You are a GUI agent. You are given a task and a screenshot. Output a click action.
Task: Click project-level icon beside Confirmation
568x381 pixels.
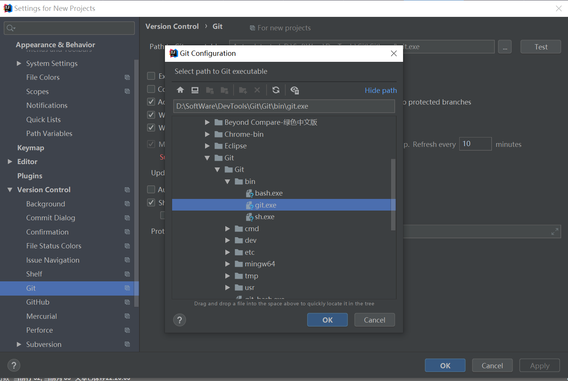click(x=127, y=232)
